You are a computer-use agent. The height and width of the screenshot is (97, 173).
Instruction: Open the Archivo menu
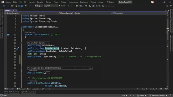pyautogui.click(x=8, y=2)
